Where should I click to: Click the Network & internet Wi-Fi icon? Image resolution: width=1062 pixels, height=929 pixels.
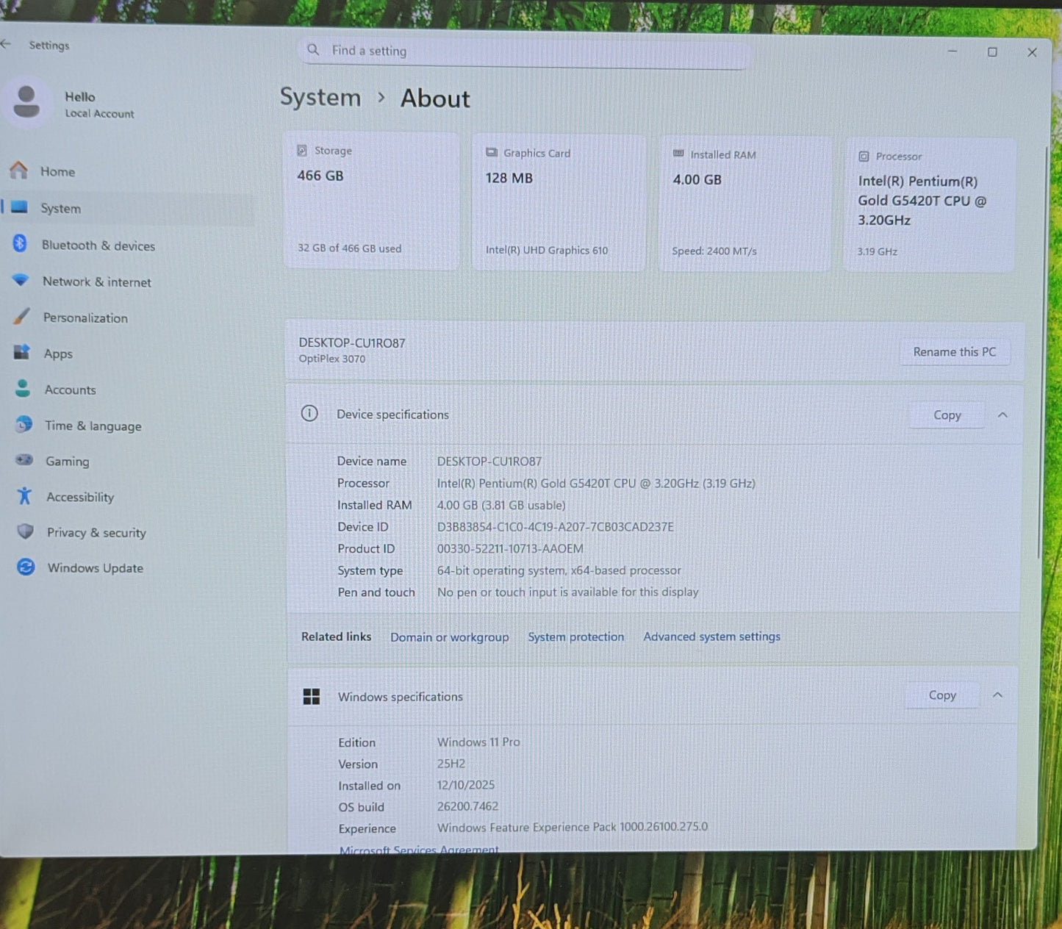[x=21, y=280]
